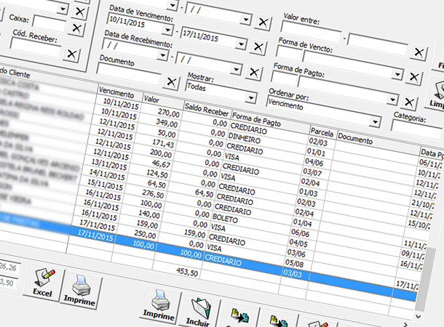
Task: Expand the Mostrar Todas combo box
Action: click(250, 98)
